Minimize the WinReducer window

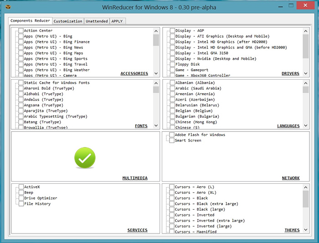281,7
